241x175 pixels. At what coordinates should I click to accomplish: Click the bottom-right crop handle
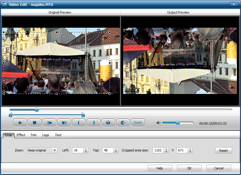tap(110, 94)
